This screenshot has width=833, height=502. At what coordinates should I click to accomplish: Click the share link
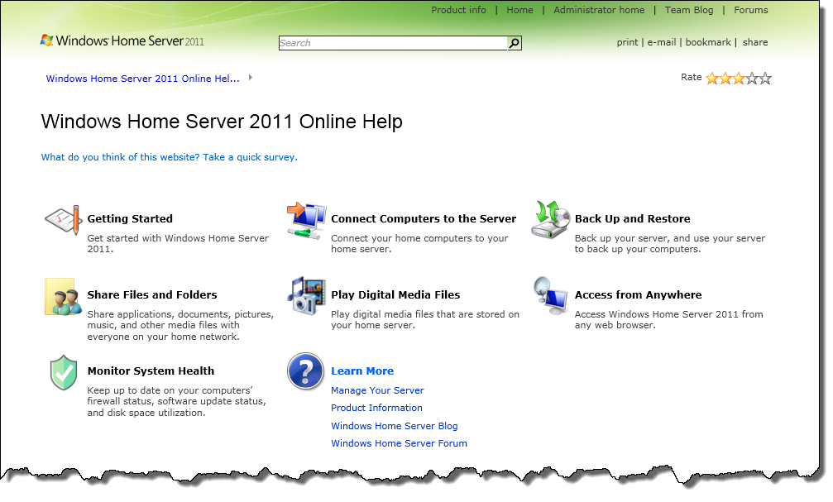(x=755, y=42)
